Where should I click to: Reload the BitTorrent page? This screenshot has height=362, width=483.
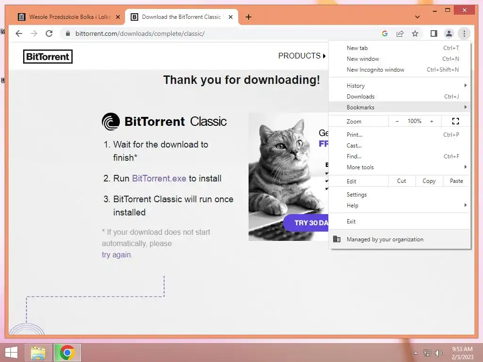[49, 33]
